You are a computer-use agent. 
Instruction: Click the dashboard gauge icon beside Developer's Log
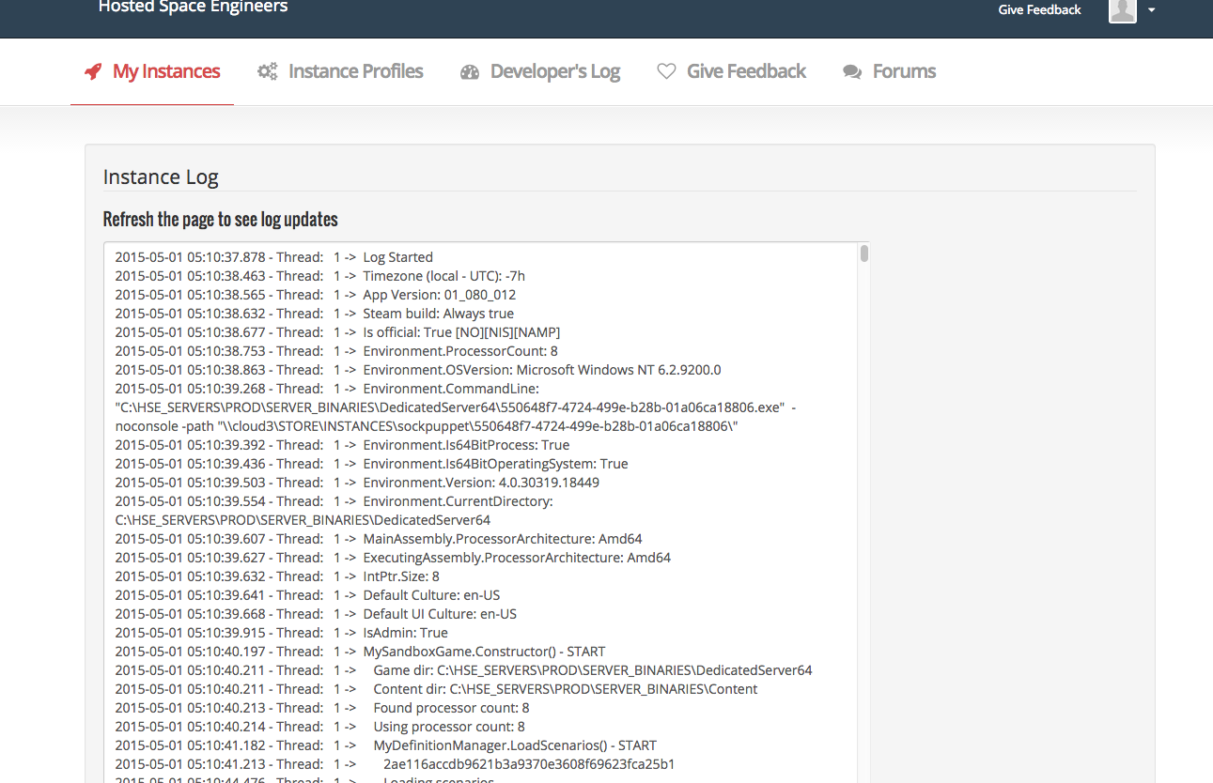(470, 71)
